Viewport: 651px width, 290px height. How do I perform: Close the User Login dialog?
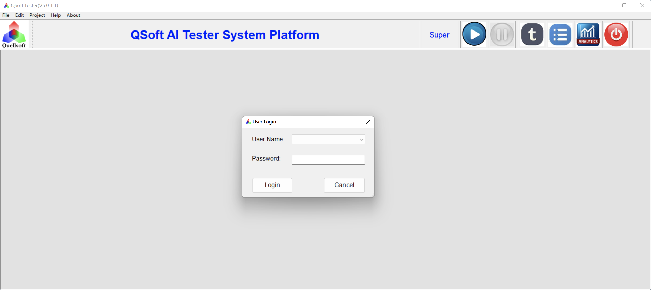pyautogui.click(x=368, y=122)
